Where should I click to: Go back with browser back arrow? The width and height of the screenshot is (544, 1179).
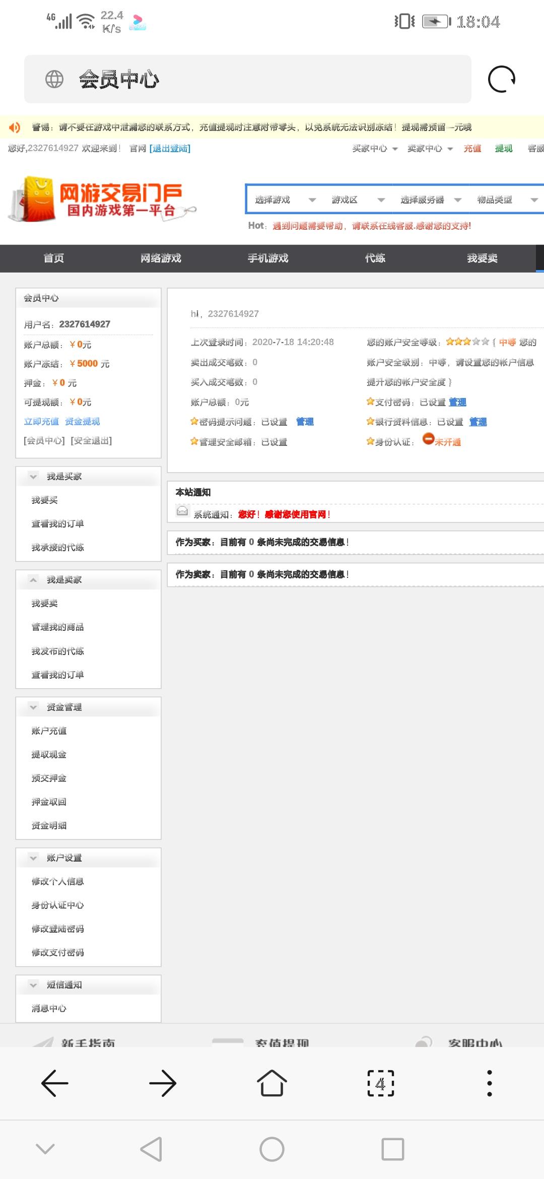tap(54, 1083)
